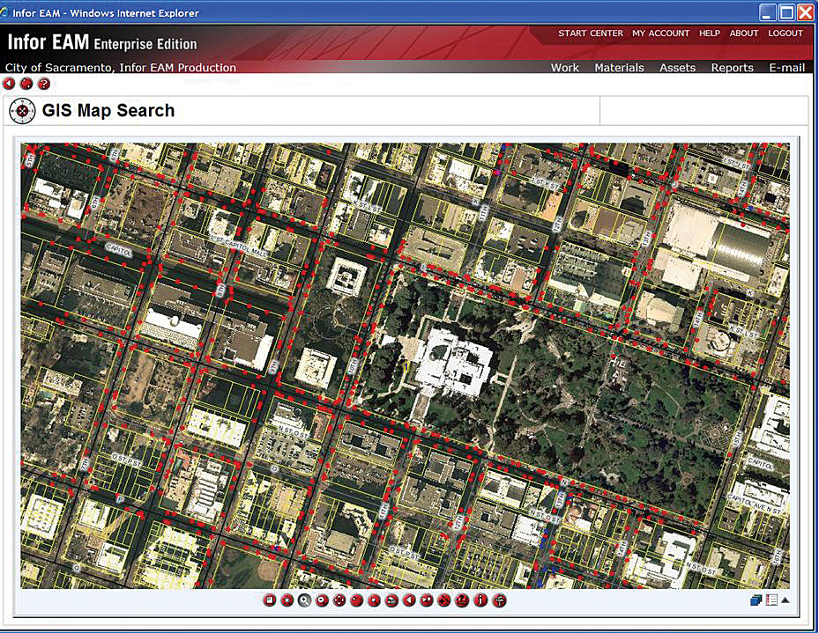The width and height of the screenshot is (819, 633).
Task: Click LOGOUT link
Action: (785, 33)
